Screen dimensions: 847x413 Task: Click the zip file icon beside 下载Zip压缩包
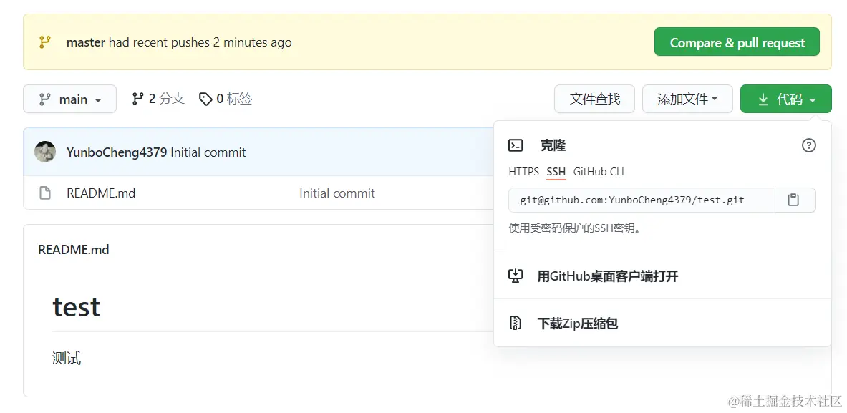(516, 323)
